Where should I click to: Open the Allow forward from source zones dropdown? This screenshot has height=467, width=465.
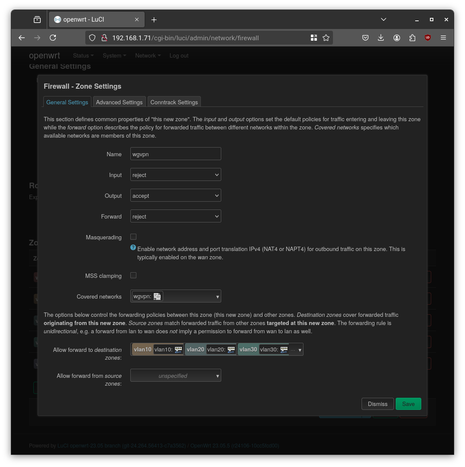tap(175, 375)
